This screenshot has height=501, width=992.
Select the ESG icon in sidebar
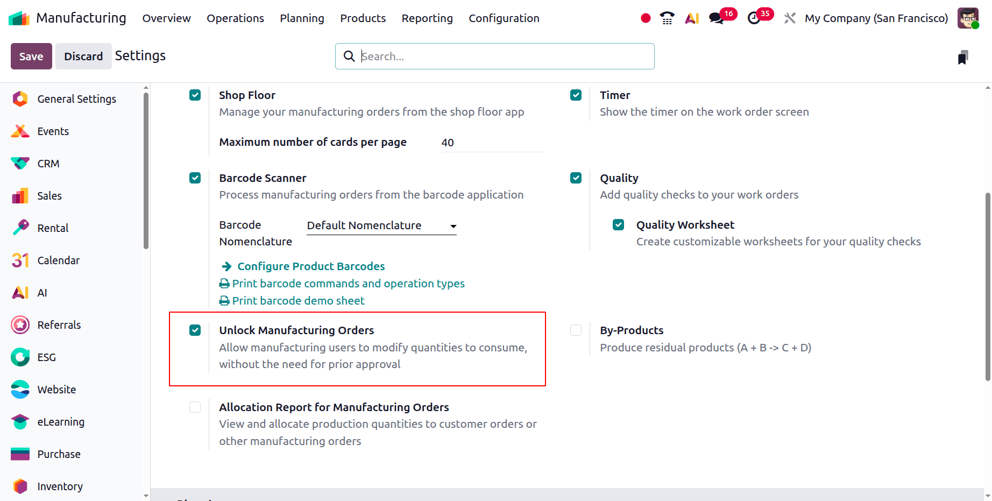coord(20,357)
